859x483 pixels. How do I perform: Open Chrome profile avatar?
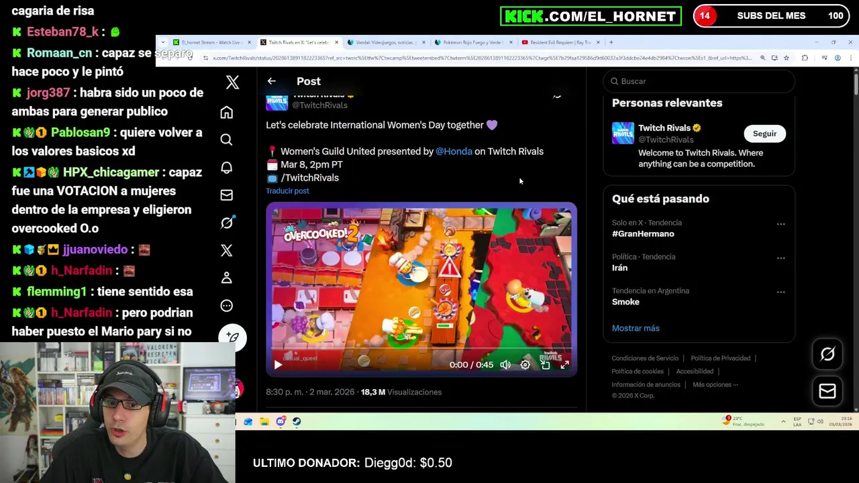coord(838,58)
